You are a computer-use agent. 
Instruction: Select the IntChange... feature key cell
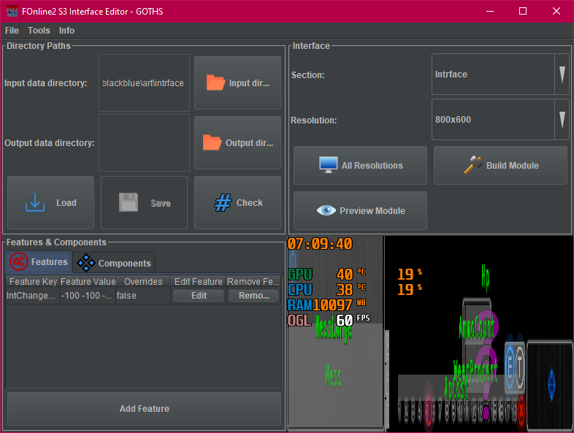[33, 296]
